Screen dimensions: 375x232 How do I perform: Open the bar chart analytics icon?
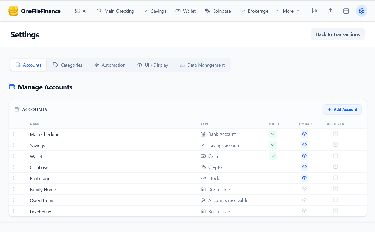pos(315,11)
